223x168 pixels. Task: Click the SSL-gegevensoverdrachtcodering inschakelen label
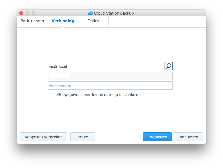click(98, 94)
